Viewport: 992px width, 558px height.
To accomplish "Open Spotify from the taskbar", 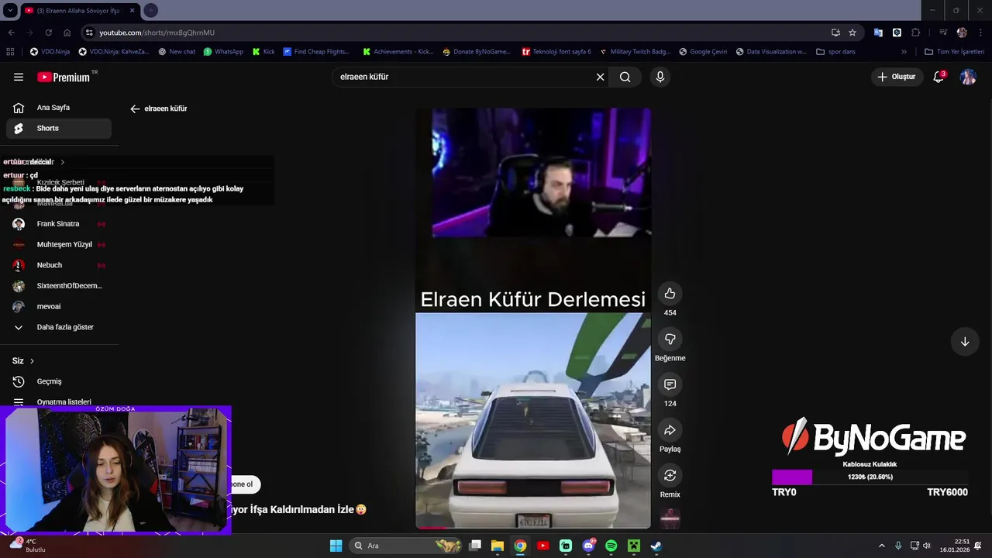I will [611, 546].
